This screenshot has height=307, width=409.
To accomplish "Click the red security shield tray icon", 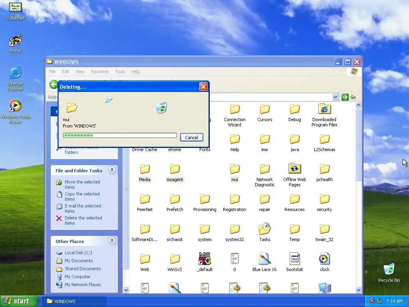I will [372, 301].
